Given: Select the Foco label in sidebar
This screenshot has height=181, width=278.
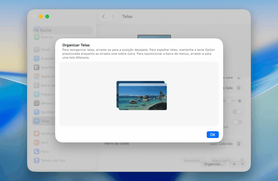Looking at the screenshot, I should click(45, 151).
